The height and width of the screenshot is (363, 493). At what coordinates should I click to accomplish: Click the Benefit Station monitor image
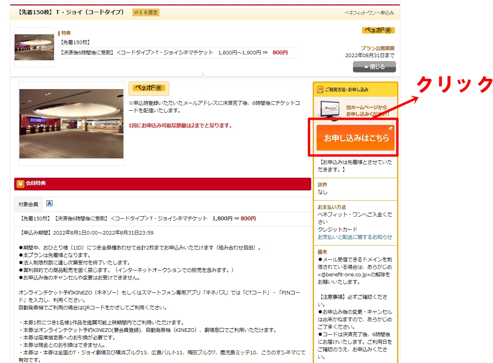331,110
